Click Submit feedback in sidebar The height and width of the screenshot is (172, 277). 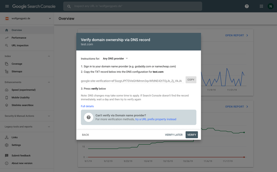tap(27, 156)
